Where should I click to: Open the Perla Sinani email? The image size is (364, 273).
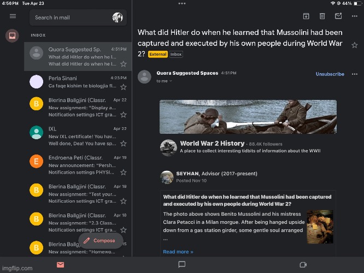[78, 82]
